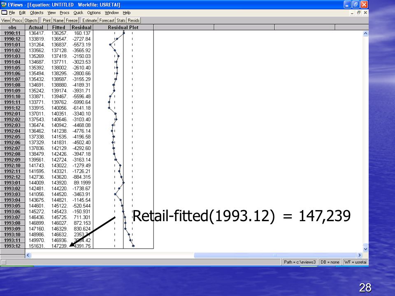This screenshot has height=296, width=395.
Task: Open the Objects menu
Action: [37, 13]
